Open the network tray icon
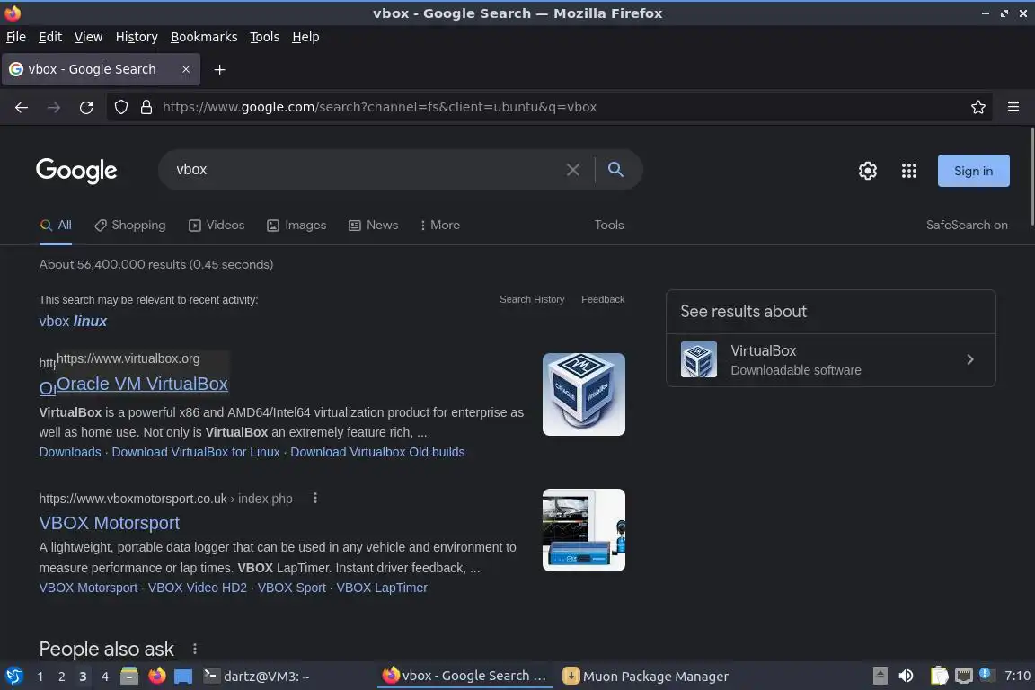 [964, 677]
